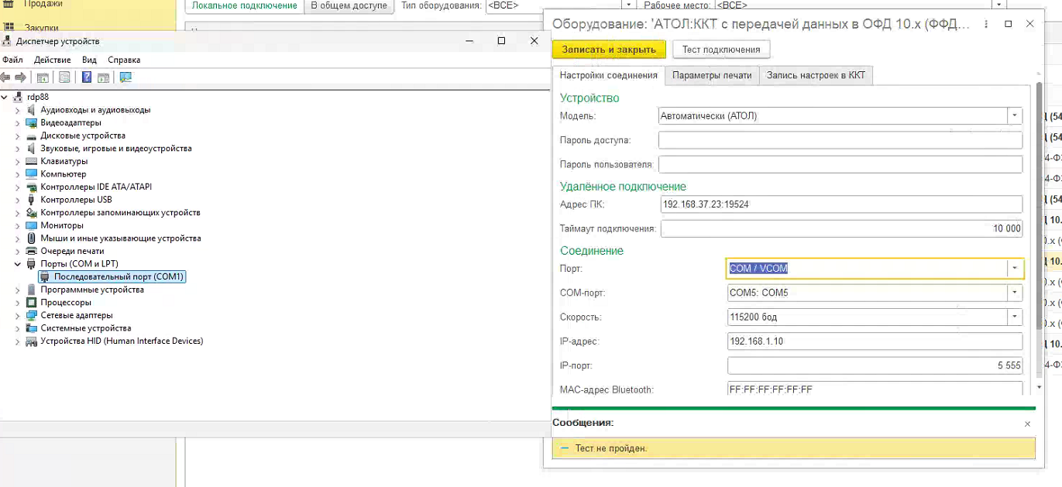The height and width of the screenshot is (487, 1062).
Task: Open the Модель dropdown arrow
Action: tap(1014, 116)
